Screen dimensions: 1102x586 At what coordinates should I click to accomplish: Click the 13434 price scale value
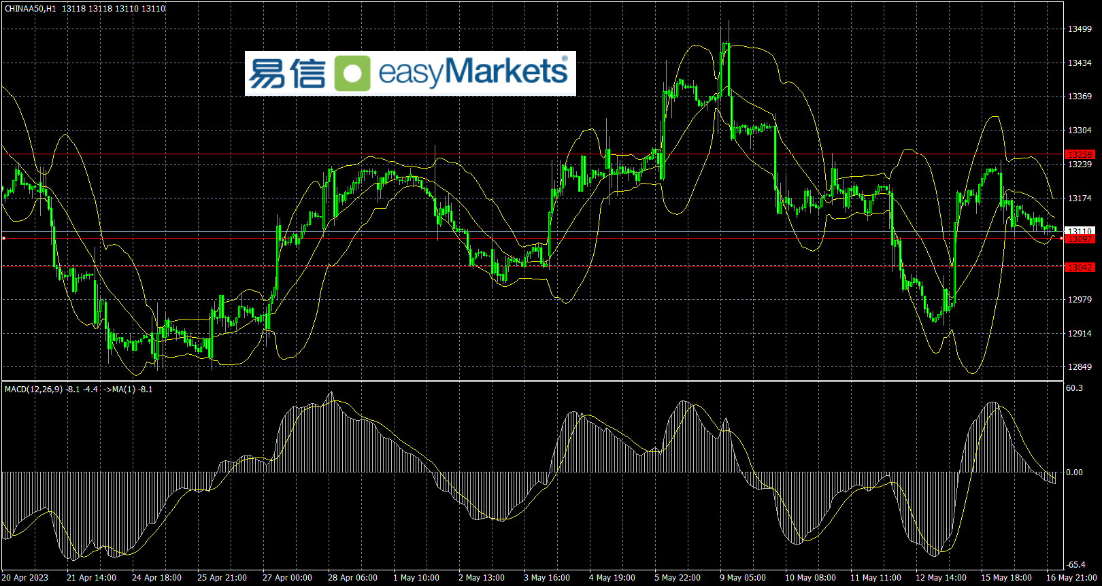pos(1080,63)
